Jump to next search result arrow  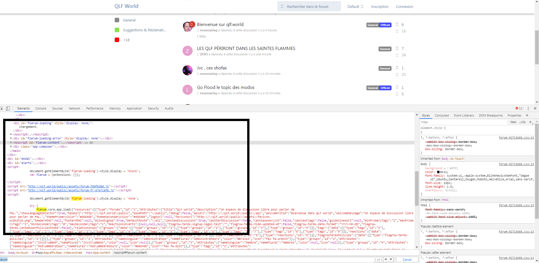tap(391, 259)
